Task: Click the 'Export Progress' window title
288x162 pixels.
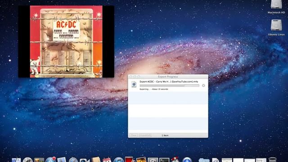Action: 168,76
